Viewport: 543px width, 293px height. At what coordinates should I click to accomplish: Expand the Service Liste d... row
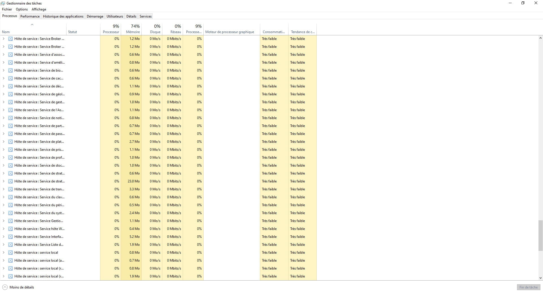point(3,245)
